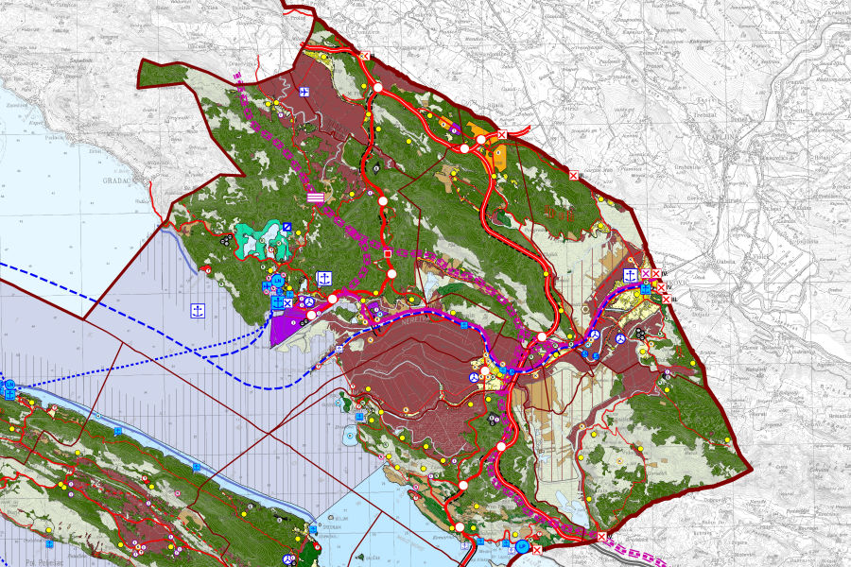Click the GRADAC town label
Viewport: 851px width, 567px height.
(122, 177)
